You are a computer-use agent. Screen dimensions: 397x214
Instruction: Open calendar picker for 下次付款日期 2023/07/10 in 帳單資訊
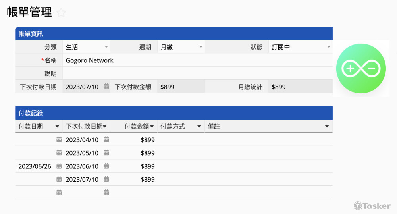pos(106,87)
